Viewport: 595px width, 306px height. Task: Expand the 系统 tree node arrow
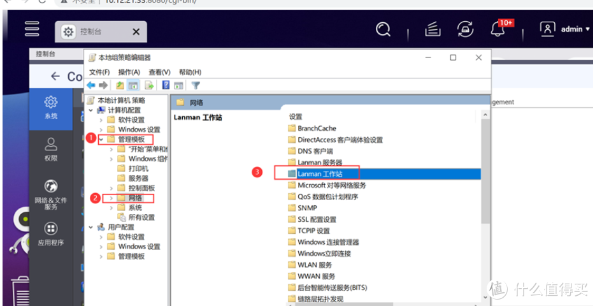coord(111,208)
